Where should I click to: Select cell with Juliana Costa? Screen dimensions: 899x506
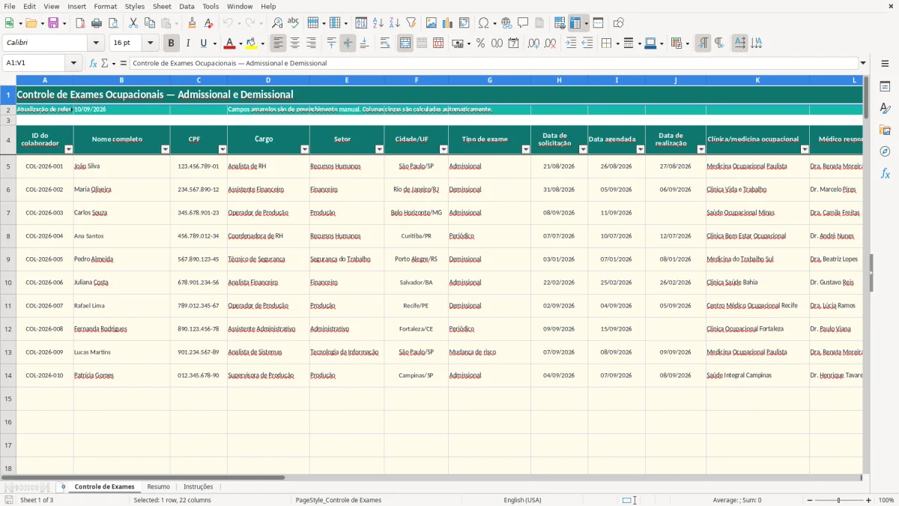(x=121, y=283)
